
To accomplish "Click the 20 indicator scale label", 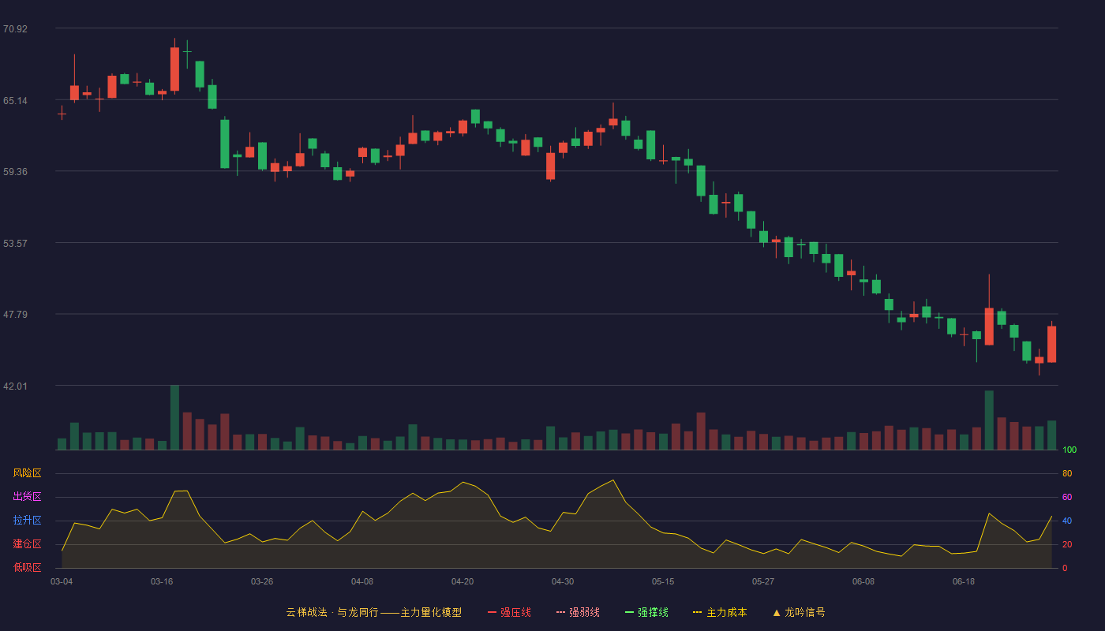I will click(1067, 544).
